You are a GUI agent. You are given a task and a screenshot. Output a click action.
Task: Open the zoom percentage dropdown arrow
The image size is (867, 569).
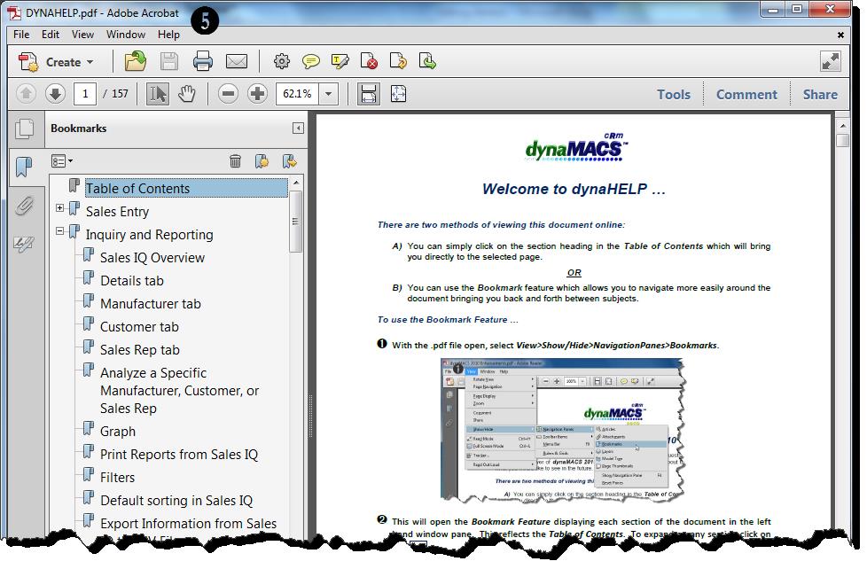click(328, 94)
